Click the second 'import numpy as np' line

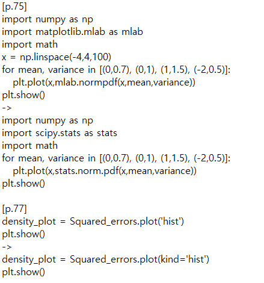click(x=48, y=120)
